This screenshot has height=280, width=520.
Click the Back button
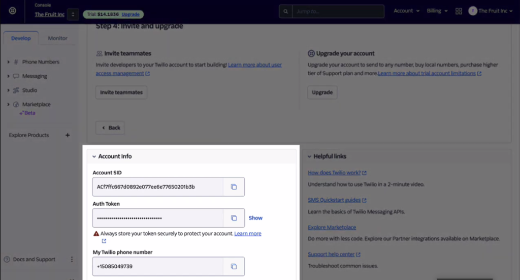click(x=110, y=128)
